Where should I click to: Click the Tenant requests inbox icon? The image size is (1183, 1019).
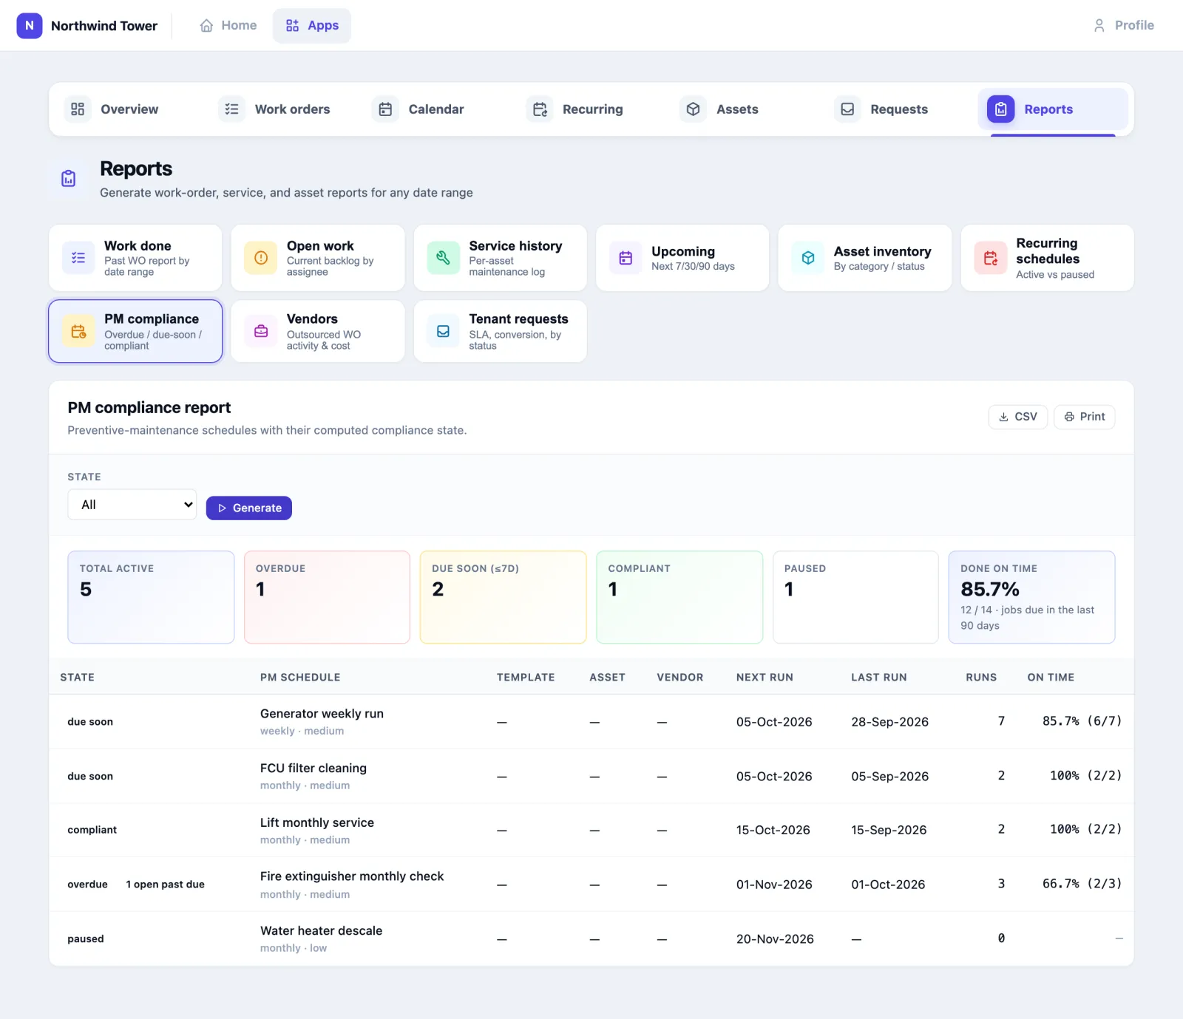pyautogui.click(x=443, y=331)
